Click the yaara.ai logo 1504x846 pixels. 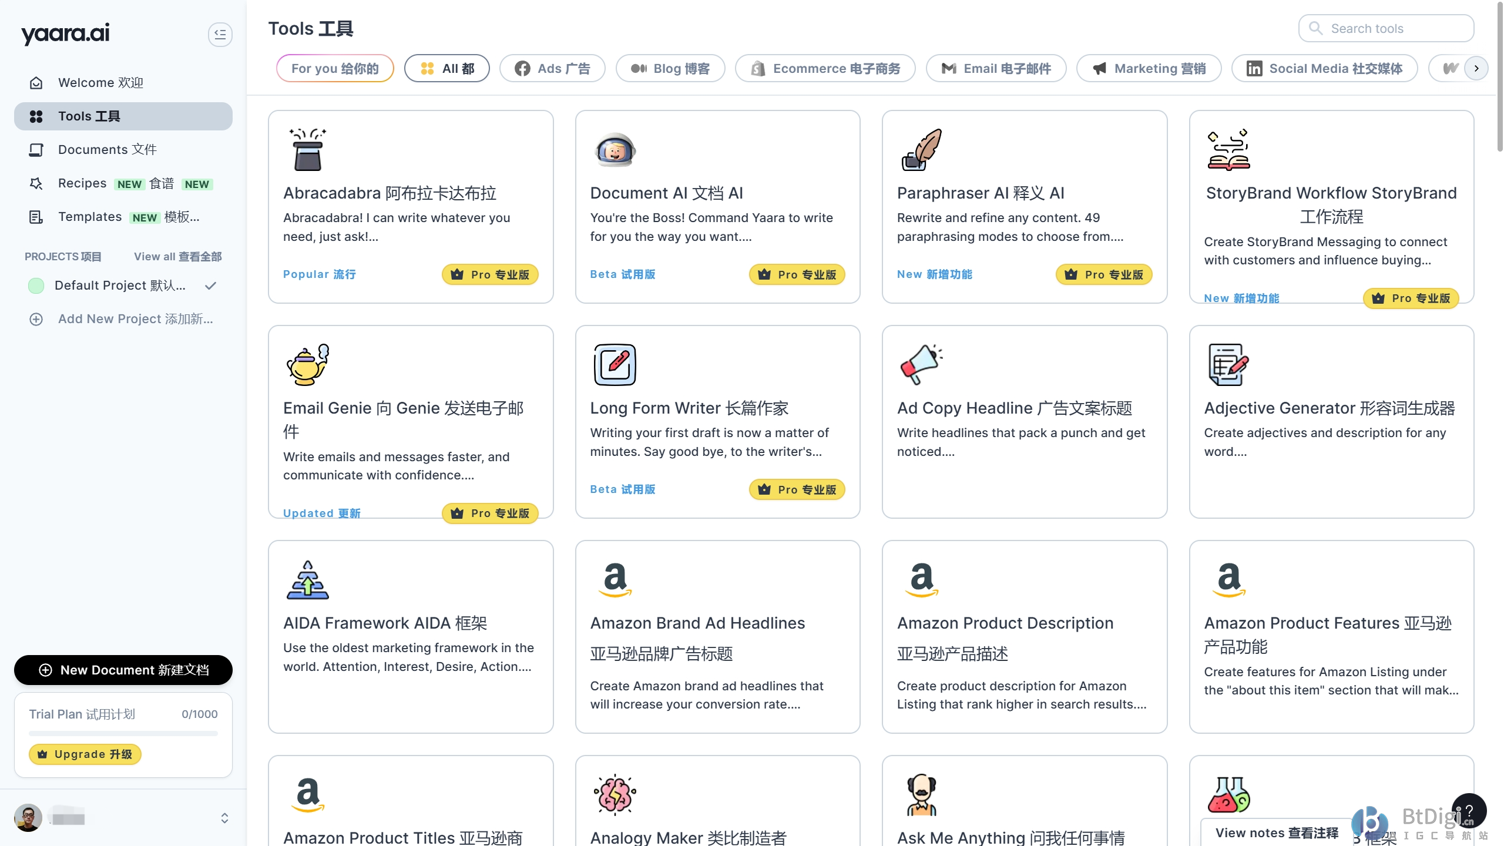(65, 33)
